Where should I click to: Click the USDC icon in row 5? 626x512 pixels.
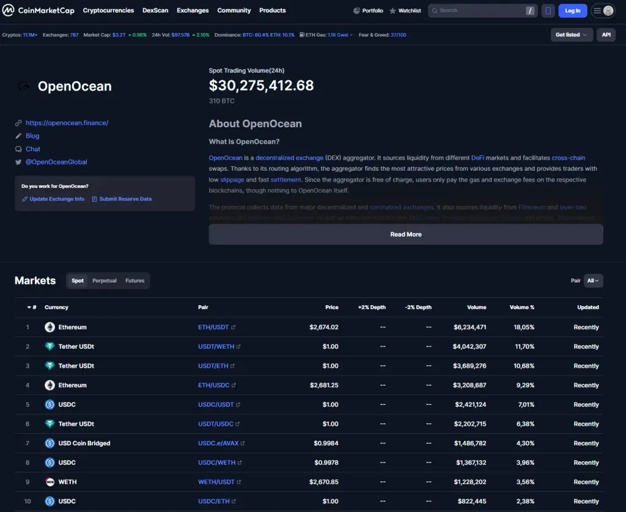[x=50, y=404]
